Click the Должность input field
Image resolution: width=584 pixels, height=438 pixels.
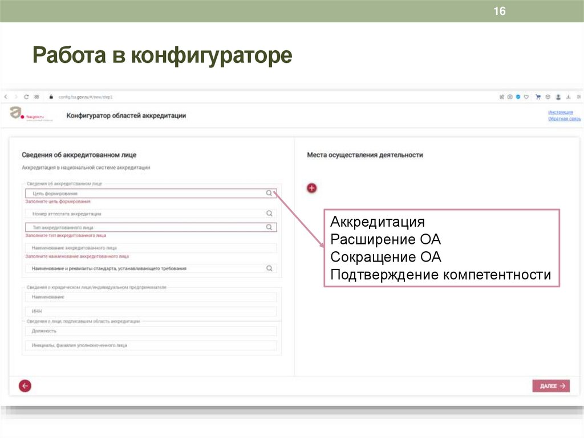tap(143, 330)
